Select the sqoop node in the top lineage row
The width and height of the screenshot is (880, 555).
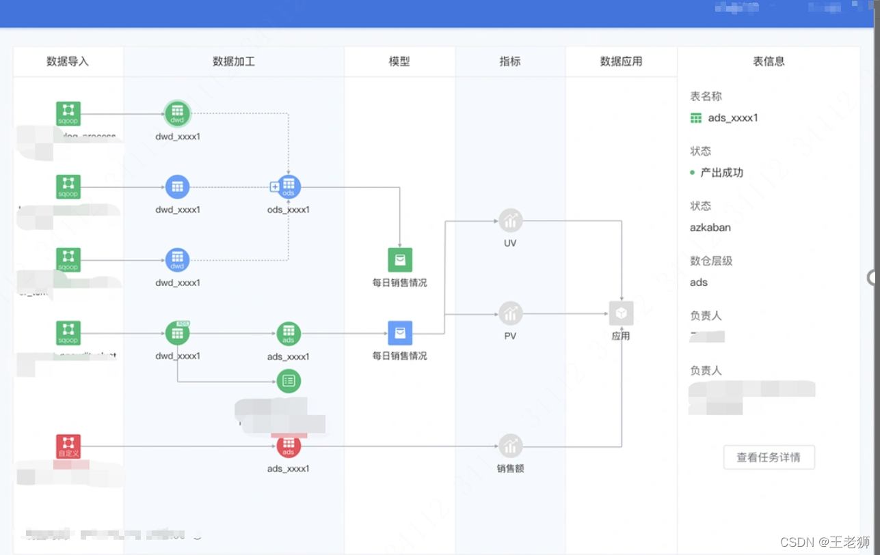[68, 113]
